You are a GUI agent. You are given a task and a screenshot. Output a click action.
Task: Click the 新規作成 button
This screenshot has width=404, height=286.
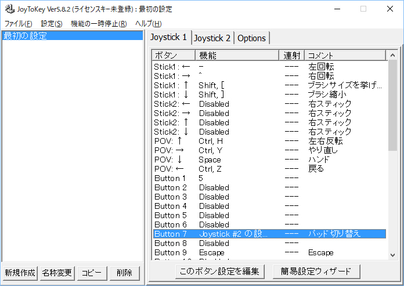[x=20, y=273]
